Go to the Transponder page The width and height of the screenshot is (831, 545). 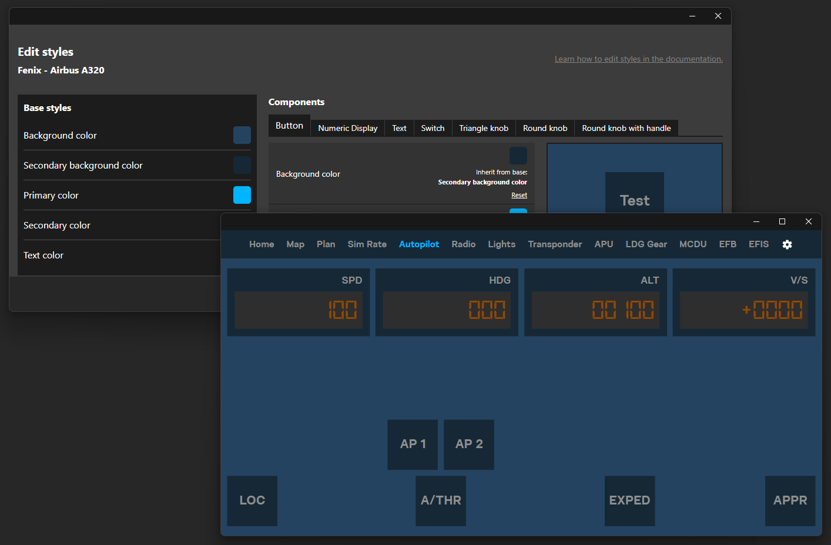(555, 244)
